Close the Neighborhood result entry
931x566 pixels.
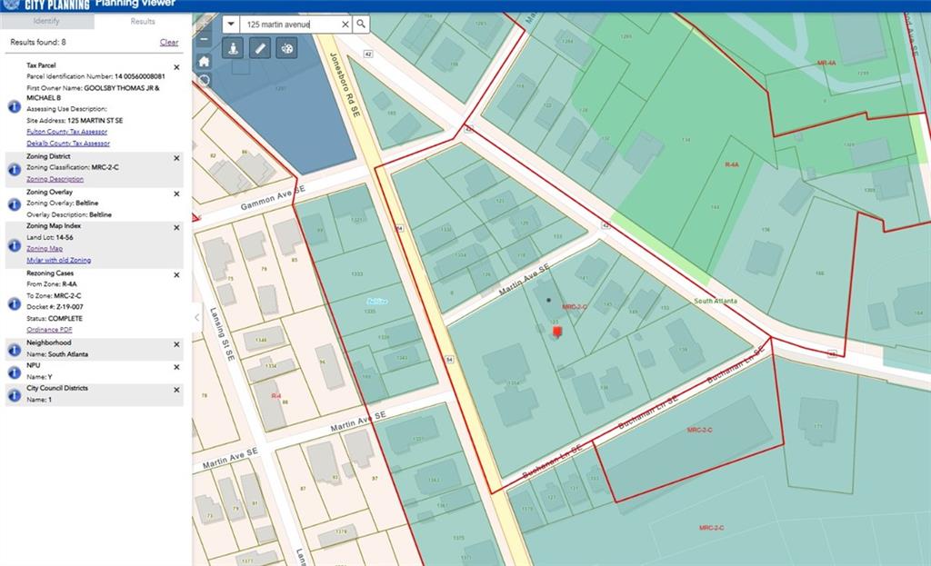(176, 343)
